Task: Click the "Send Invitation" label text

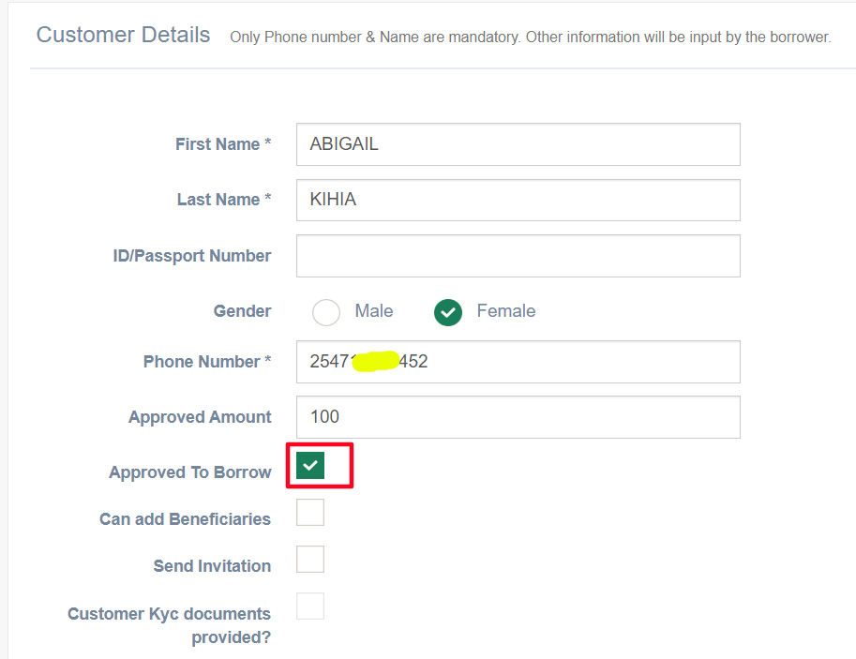Action: coord(212,566)
